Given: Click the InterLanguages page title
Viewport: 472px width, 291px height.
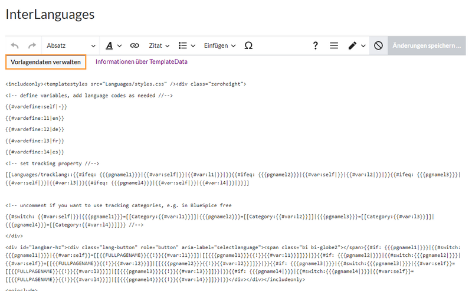Looking at the screenshot, I should (x=50, y=14).
